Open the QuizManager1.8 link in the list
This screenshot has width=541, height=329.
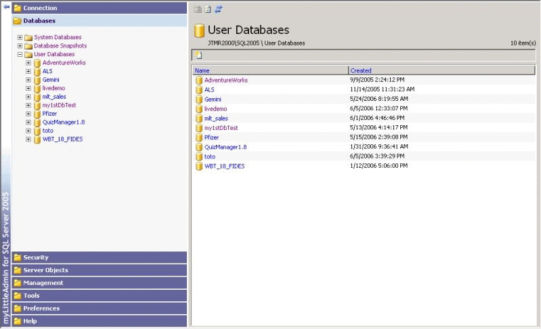[x=225, y=147]
